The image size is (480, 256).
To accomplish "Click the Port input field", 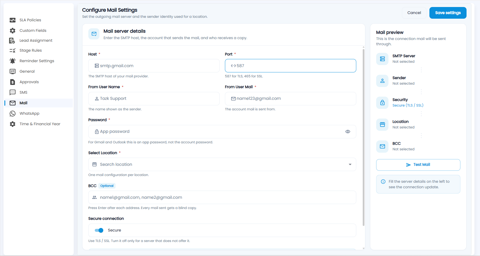I will coord(290,66).
